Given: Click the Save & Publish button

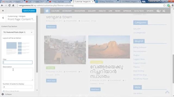Looking at the screenshot, I should click(x=29, y=11).
